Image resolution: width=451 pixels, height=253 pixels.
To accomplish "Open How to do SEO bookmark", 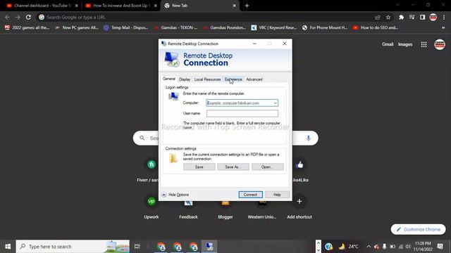I will point(376,27).
